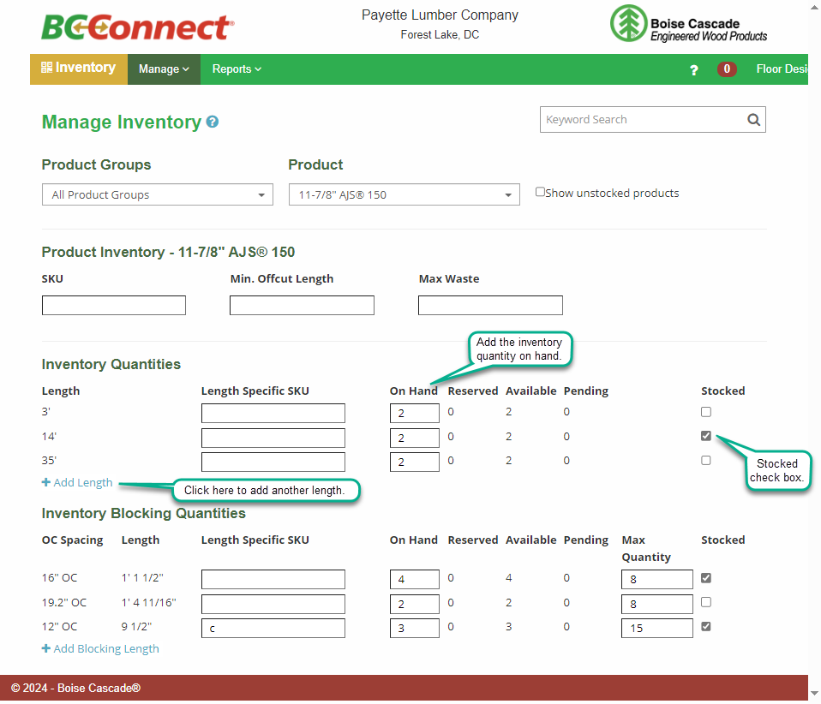Open the Help question mark icon in navbar
Image resolution: width=821 pixels, height=704 pixels.
(693, 69)
